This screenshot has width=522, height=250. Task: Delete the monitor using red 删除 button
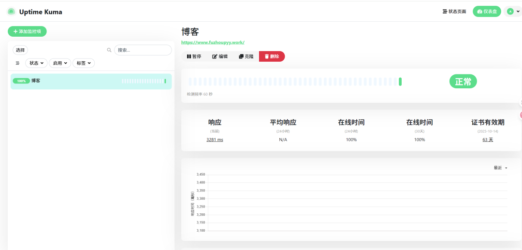pyautogui.click(x=272, y=56)
